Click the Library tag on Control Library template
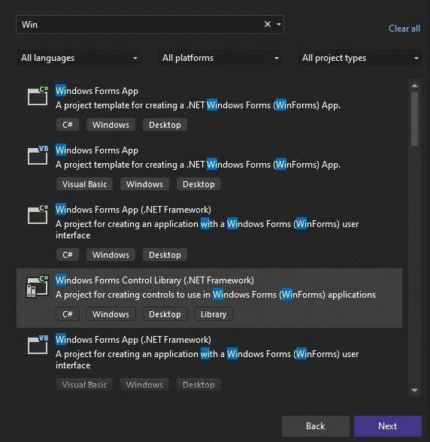The image size is (430, 442). (213, 314)
